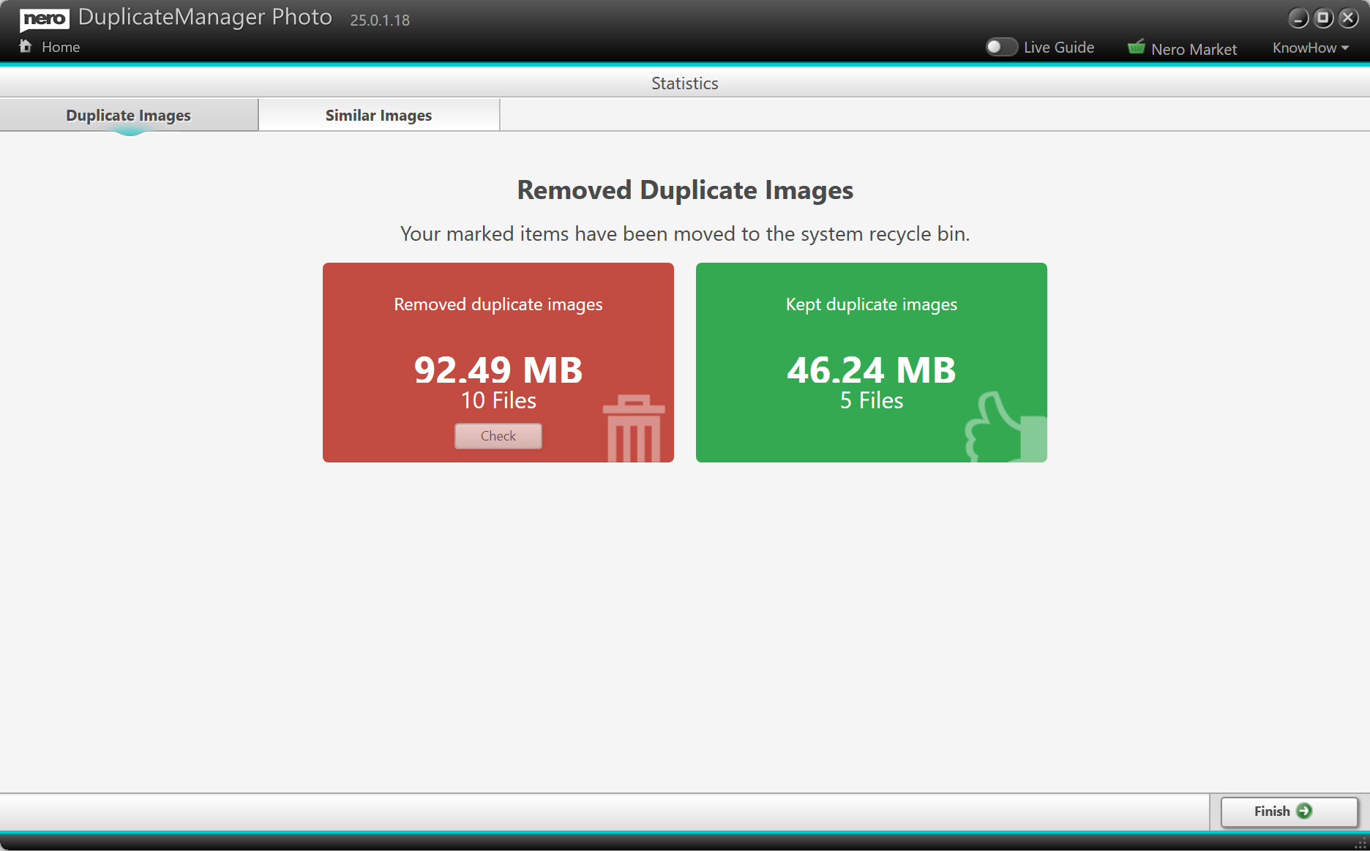Click the Home house icon
The width and height of the screenshot is (1370, 851).
pyautogui.click(x=26, y=47)
